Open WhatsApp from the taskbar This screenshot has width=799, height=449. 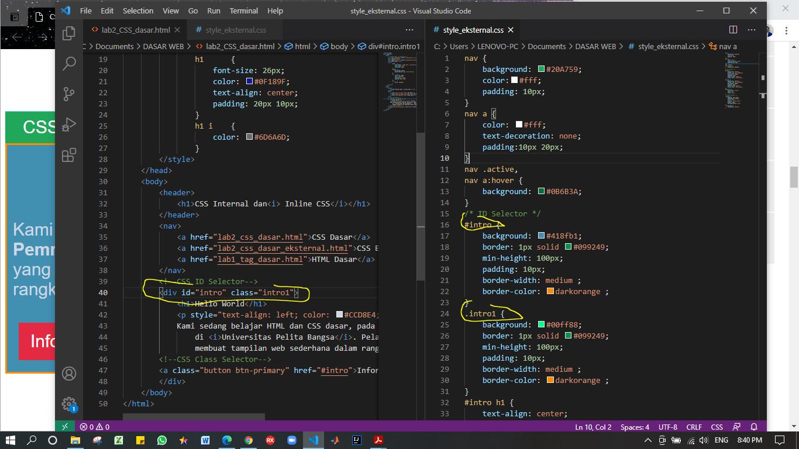pyautogui.click(x=162, y=440)
